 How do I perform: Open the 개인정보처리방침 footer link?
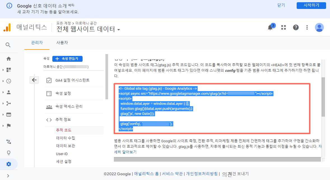tap(202, 174)
